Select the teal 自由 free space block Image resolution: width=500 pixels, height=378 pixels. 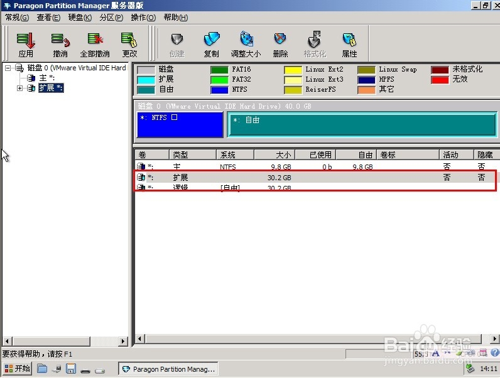click(362, 124)
